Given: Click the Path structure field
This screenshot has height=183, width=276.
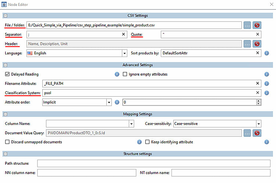Looking at the screenshot, I should click(154, 163).
